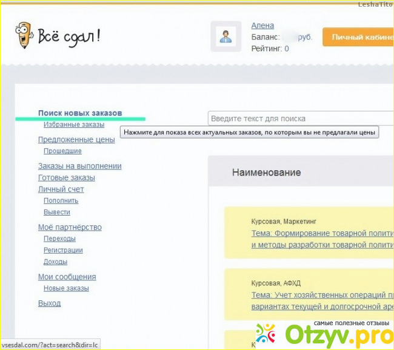This screenshot has height=350, width=394.
Task: Go to Предложенные цены
Action: [76, 139]
